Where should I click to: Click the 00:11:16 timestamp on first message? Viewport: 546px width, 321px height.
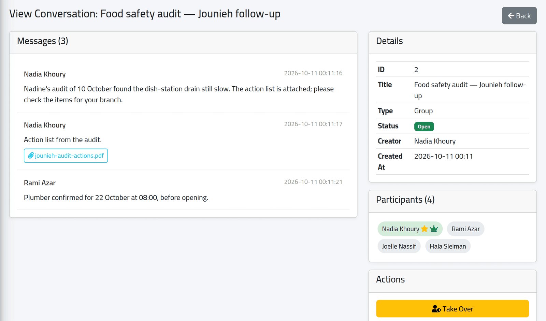(x=313, y=73)
